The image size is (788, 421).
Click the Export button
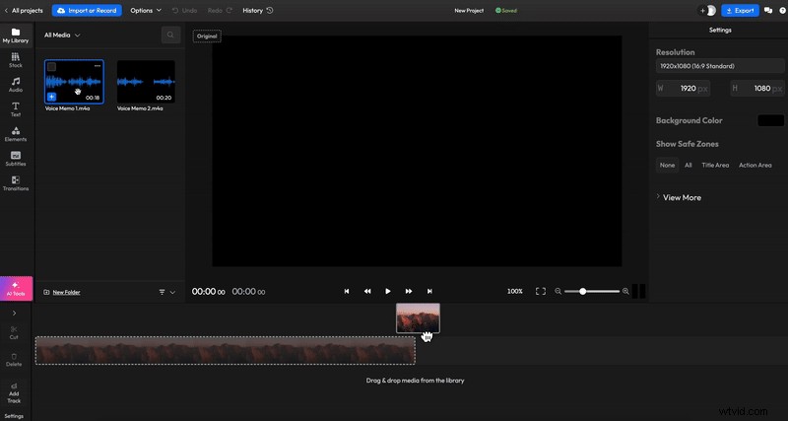[x=741, y=11]
